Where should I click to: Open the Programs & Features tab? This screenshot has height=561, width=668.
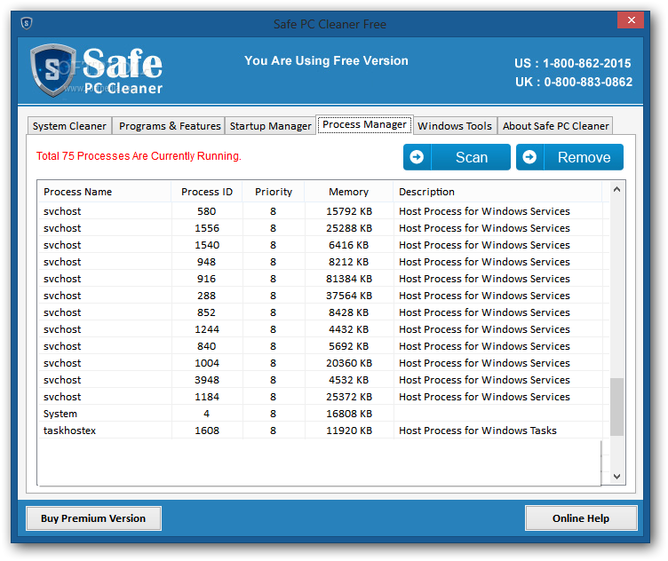[x=170, y=126]
